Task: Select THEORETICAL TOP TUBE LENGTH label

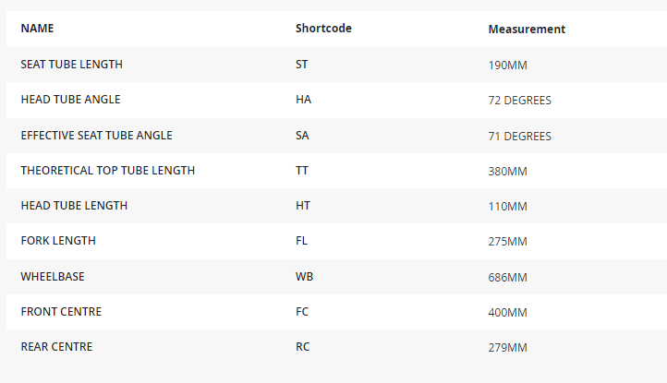Action: pyautogui.click(x=107, y=171)
